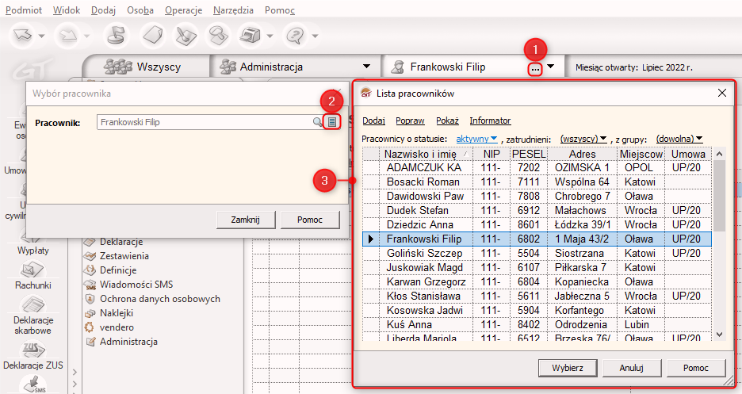
Task: Expand the back arrow history dropdown
Action: 42,36
